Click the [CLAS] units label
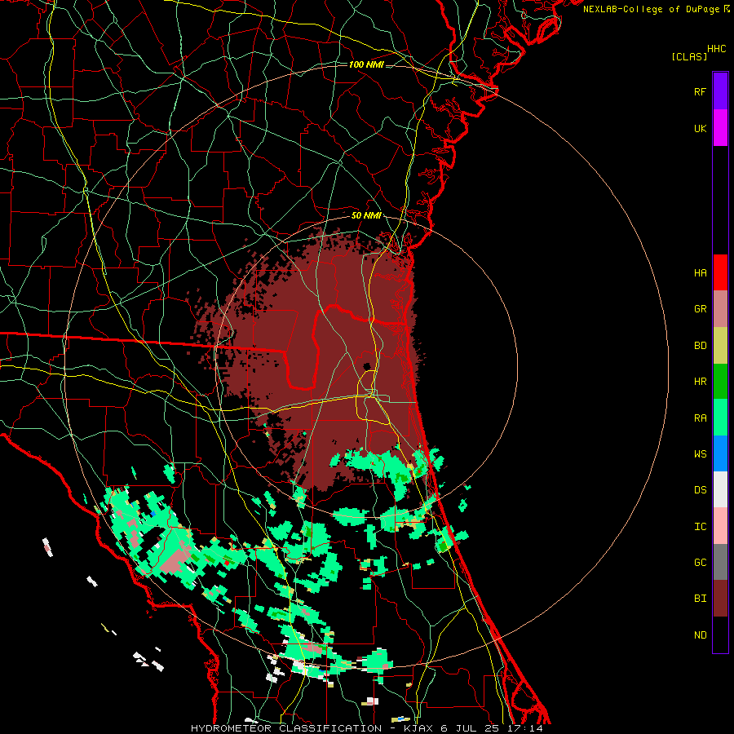 coord(689,56)
